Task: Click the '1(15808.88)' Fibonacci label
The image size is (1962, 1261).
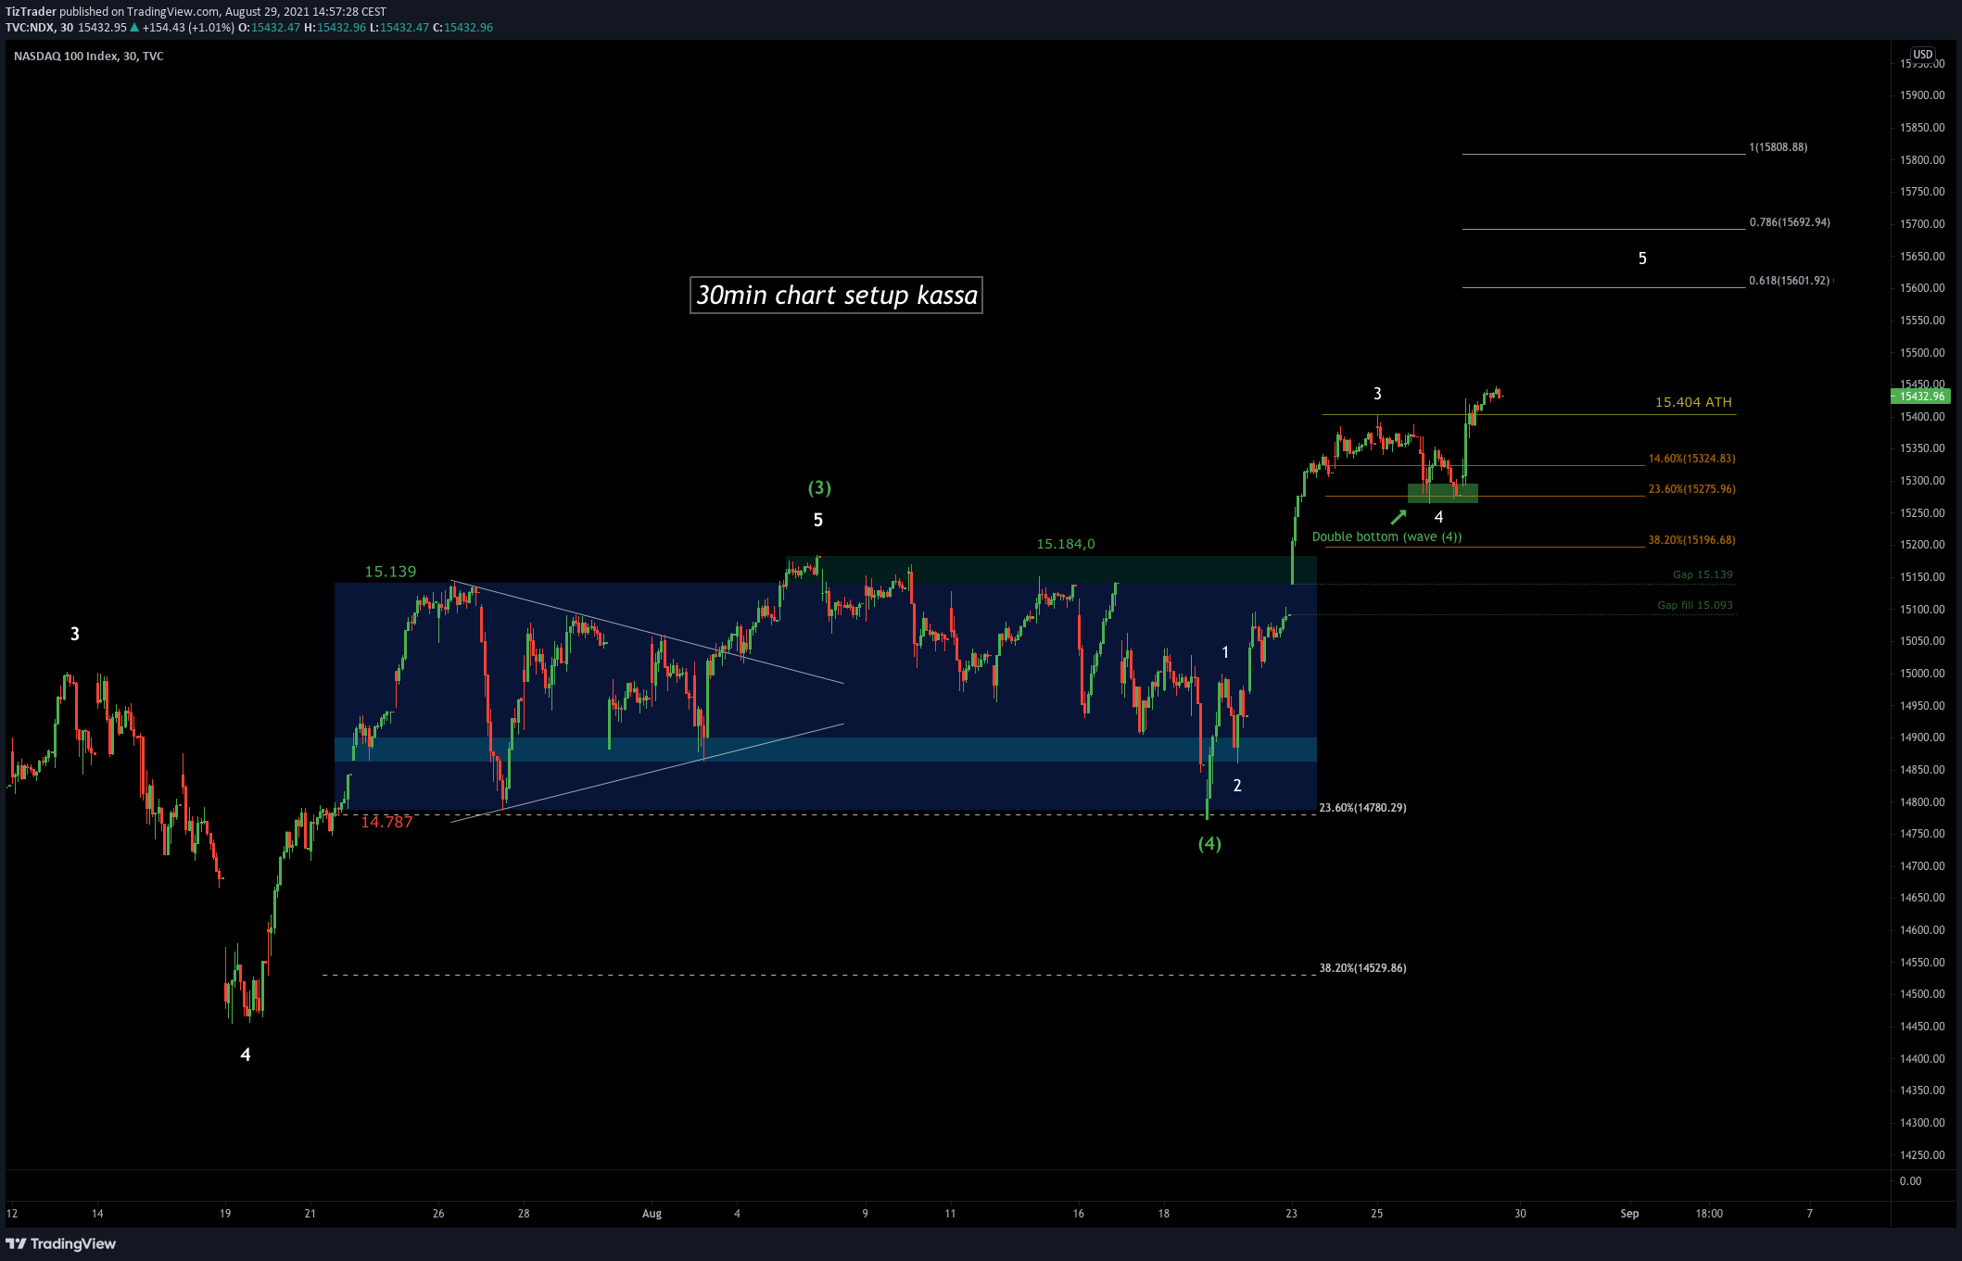Action: tap(1778, 147)
